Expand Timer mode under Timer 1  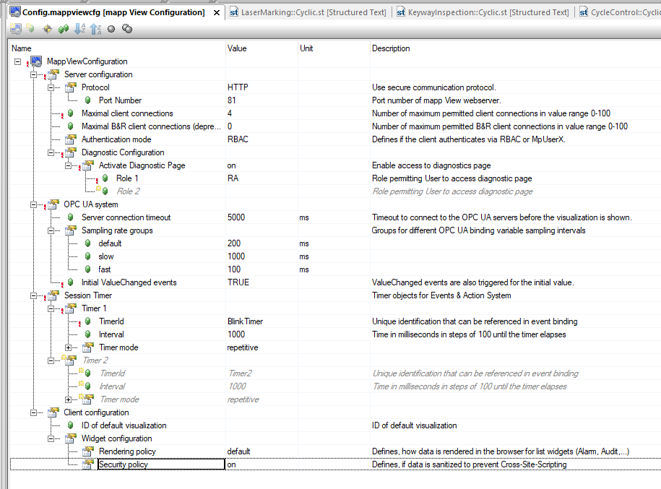coord(69,347)
